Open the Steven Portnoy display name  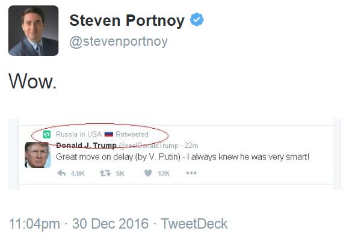coord(127,21)
